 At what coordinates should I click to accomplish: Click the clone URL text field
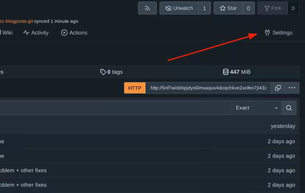208,88
